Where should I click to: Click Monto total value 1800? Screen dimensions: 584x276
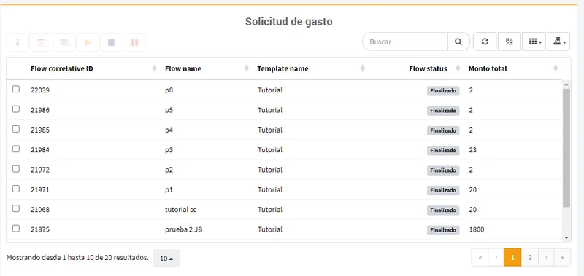[477, 229]
